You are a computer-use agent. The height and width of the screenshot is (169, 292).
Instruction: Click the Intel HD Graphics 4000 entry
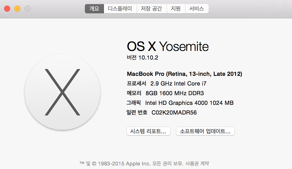pos(189,103)
